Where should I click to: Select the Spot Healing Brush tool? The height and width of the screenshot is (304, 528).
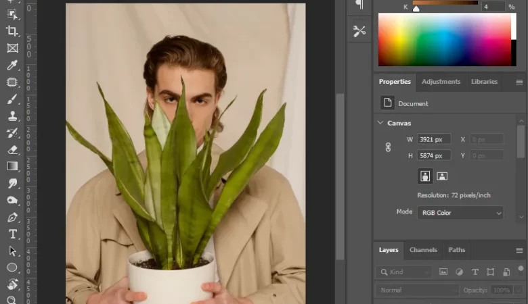(x=12, y=82)
